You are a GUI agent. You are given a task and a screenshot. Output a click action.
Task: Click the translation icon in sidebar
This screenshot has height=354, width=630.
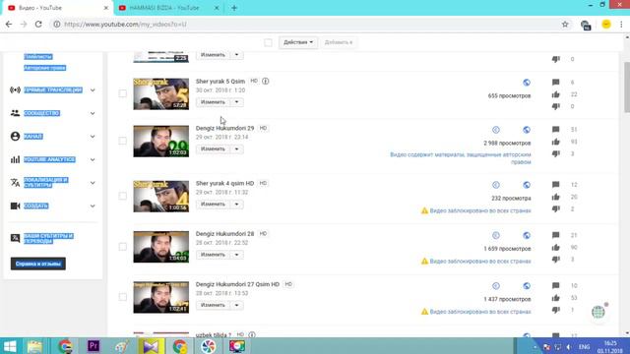pos(16,183)
